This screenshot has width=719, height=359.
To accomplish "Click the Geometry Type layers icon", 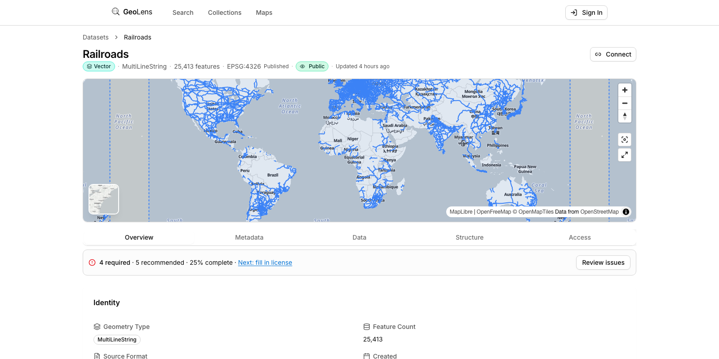I will [x=97, y=327].
